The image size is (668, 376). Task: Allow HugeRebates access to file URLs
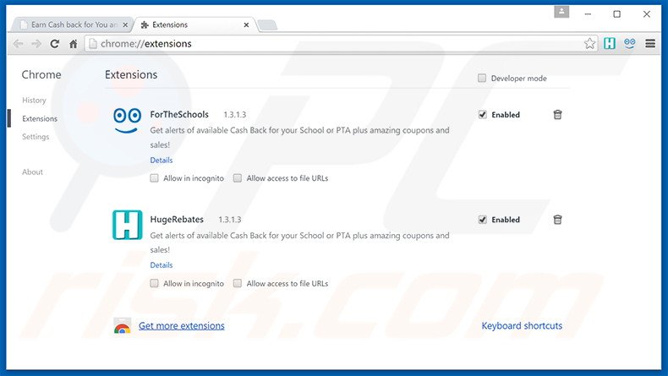(238, 283)
